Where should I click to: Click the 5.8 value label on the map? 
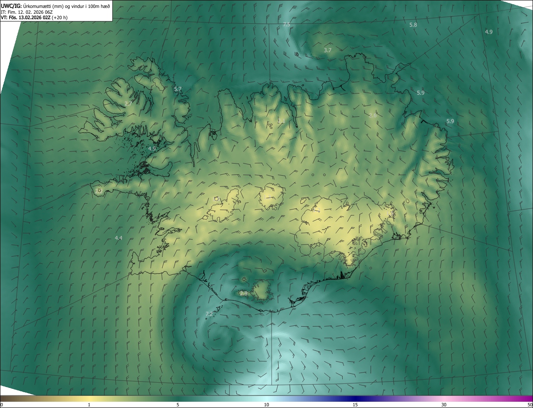click(x=413, y=25)
